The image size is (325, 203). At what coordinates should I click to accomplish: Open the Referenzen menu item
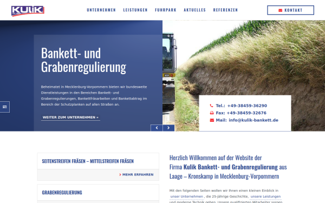click(225, 10)
